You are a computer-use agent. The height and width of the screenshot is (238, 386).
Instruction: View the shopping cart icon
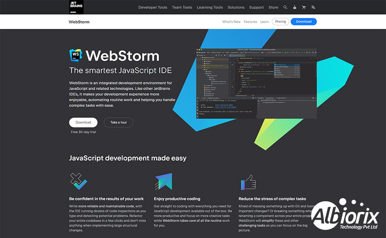(304, 7)
